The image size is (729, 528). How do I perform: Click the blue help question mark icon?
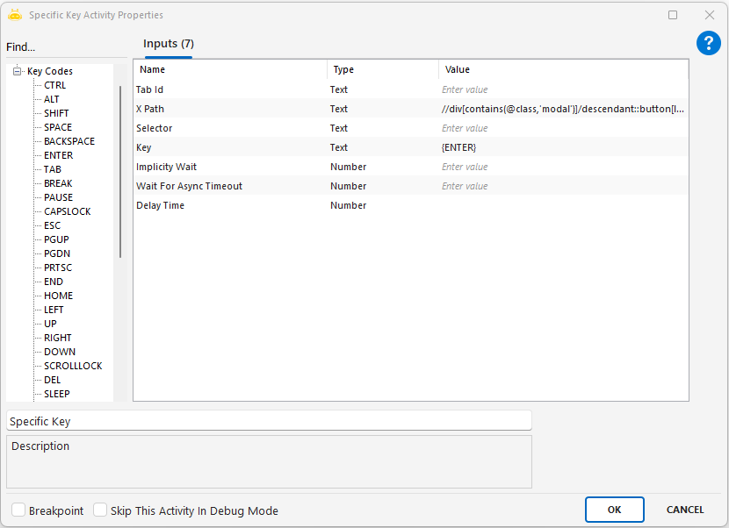708,44
